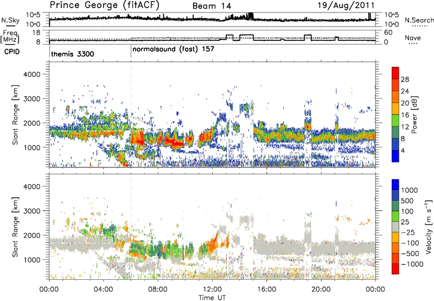Click the '16:00' time tick label
Screen dimensions: 434x301
[x=266, y=290]
